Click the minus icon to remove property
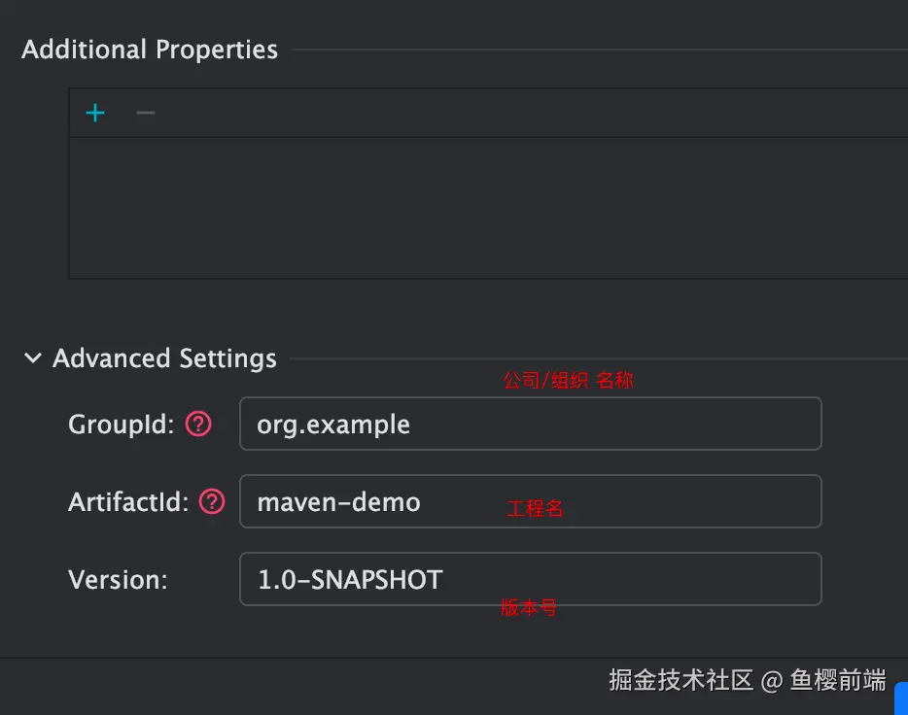Viewport: 908px width, 715px height. (146, 113)
